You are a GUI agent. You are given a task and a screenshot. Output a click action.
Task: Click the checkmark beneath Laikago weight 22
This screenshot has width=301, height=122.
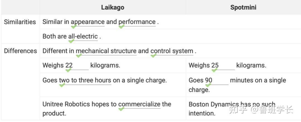(x=68, y=70)
